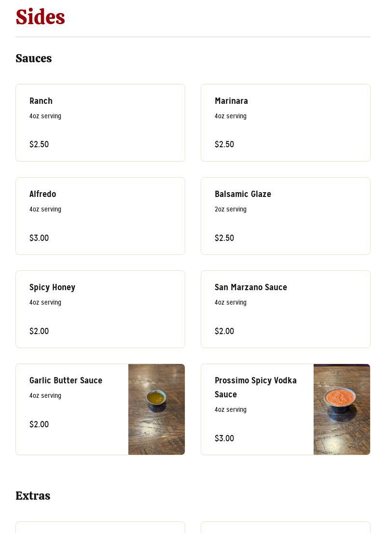This screenshot has height=533, width=386.
Task: Click the Garlic Butter Sauce photo
Action: 156,409
